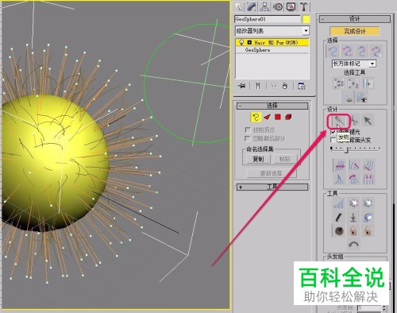Select the Rotate brush mode icon
Image resolution: width=397 pixels, height=313 pixels.
click(x=353, y=179)
